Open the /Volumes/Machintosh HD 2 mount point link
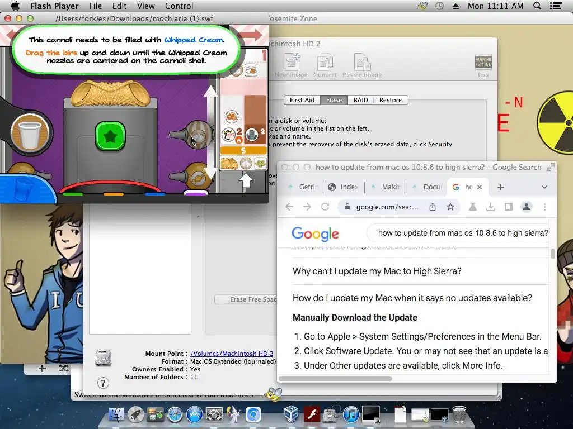The height and width of the screenshot is (429, 573). [x=232, y=354]
